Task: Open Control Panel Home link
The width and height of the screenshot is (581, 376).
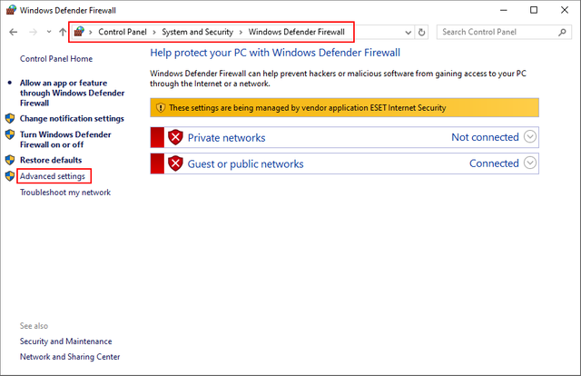Action: pos(56,59)
